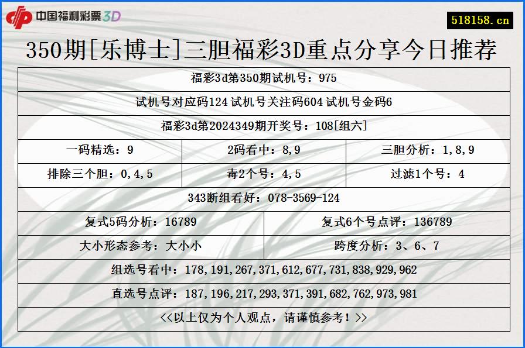
Task: Click the 开奖号 108[组六] cell
Action: tap(262, 123)
